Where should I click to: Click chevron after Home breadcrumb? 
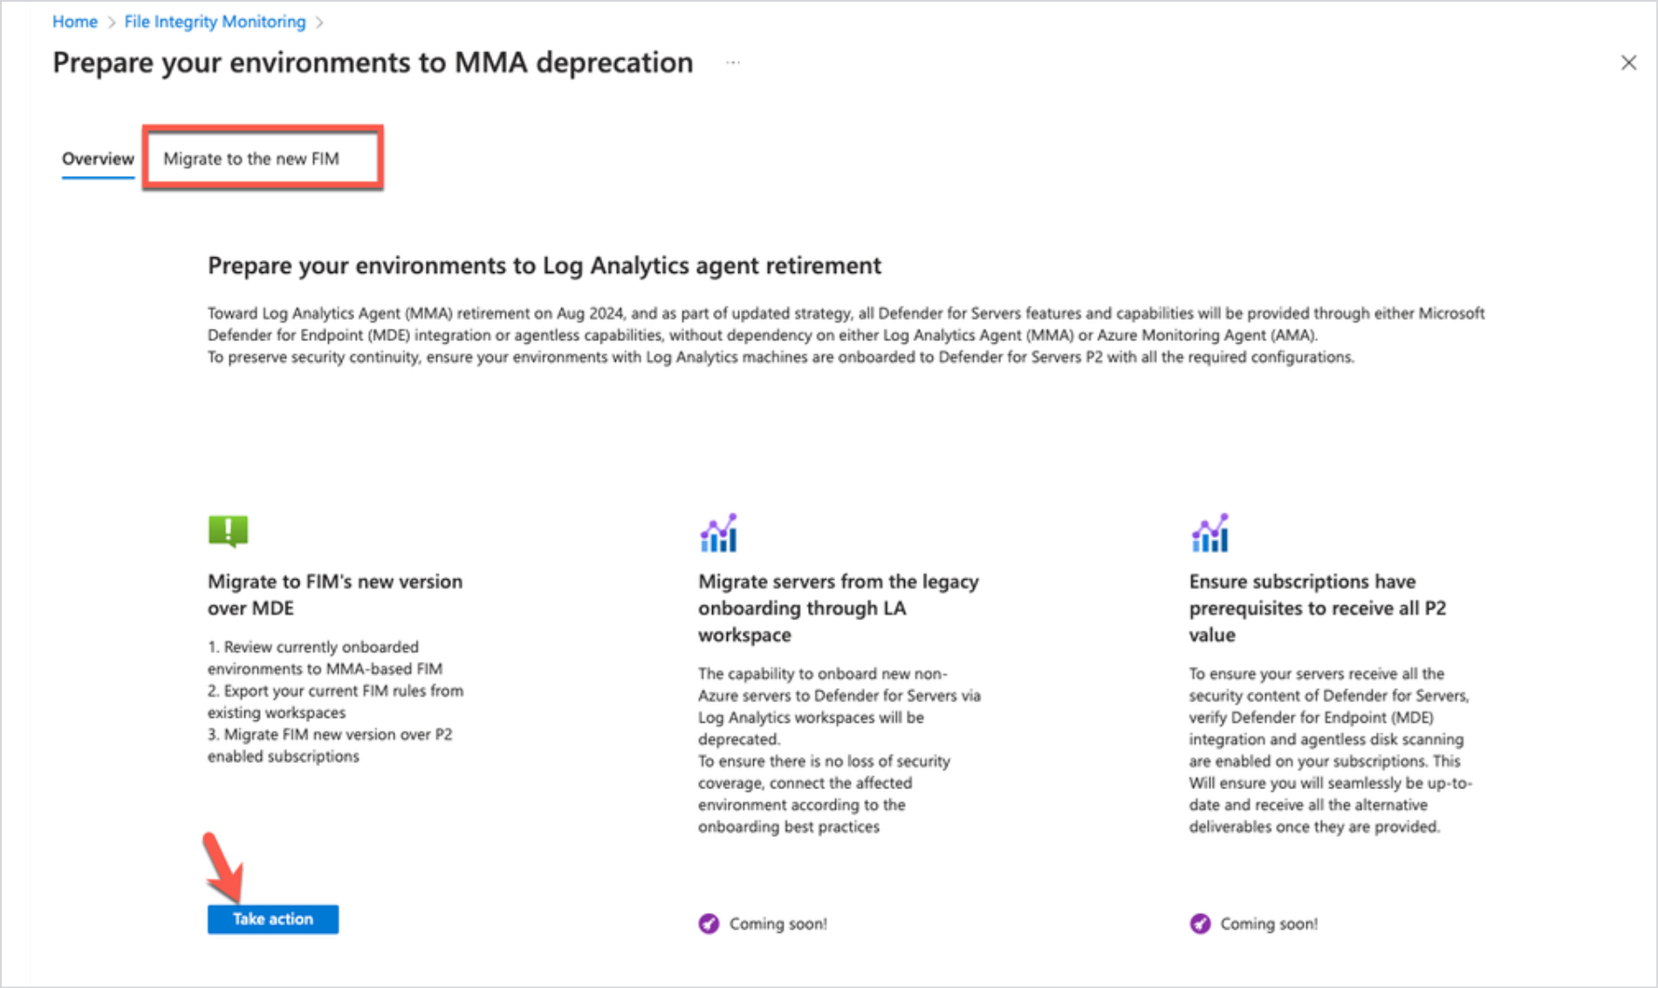112,23
